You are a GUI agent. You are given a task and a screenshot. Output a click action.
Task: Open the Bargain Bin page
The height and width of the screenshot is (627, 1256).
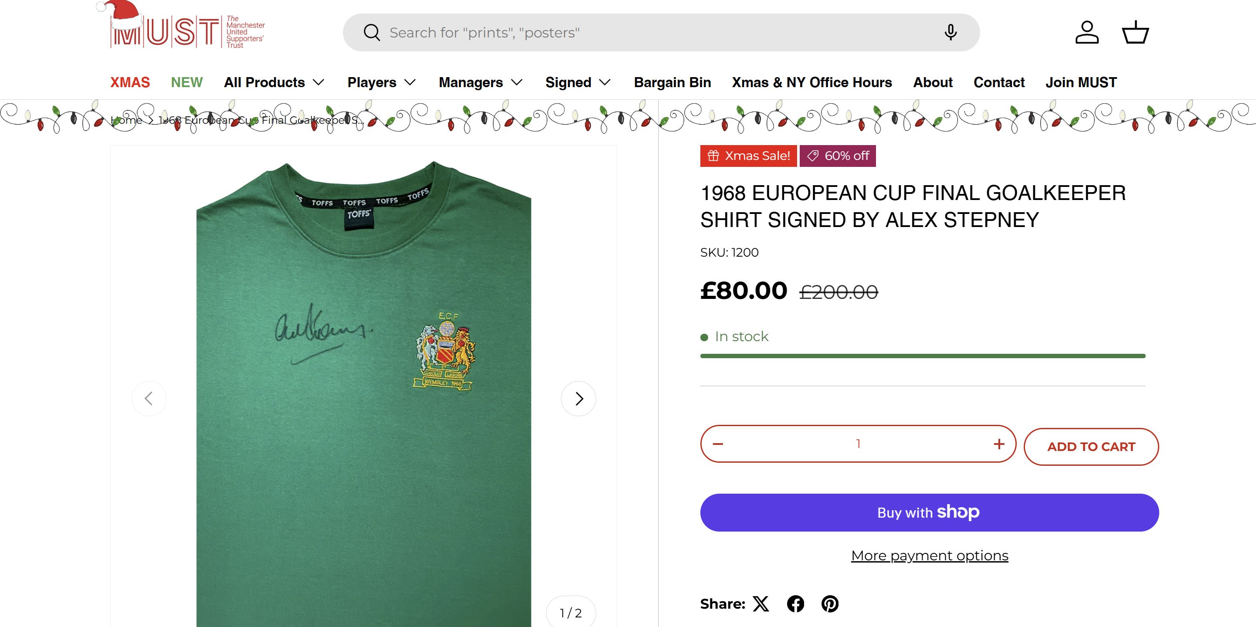click(672, 82)
